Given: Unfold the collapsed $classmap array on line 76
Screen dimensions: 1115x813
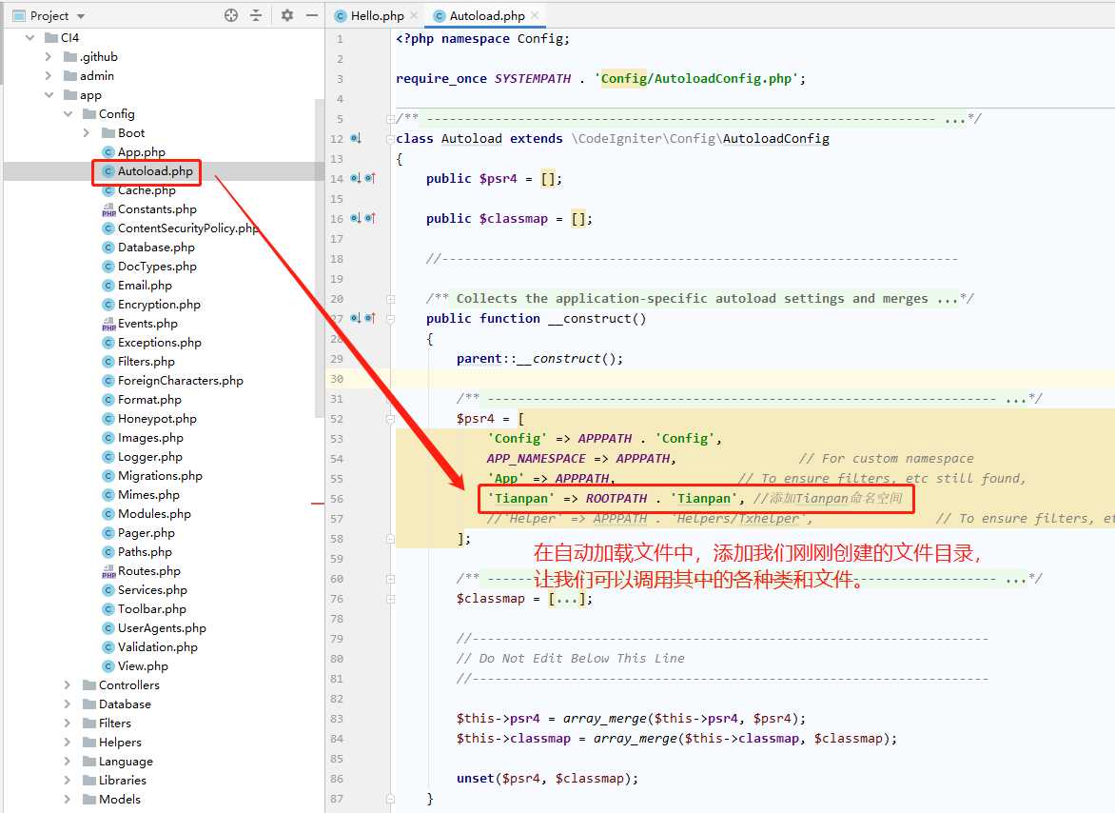Looking at the screenshot, I should coord(390,599).
